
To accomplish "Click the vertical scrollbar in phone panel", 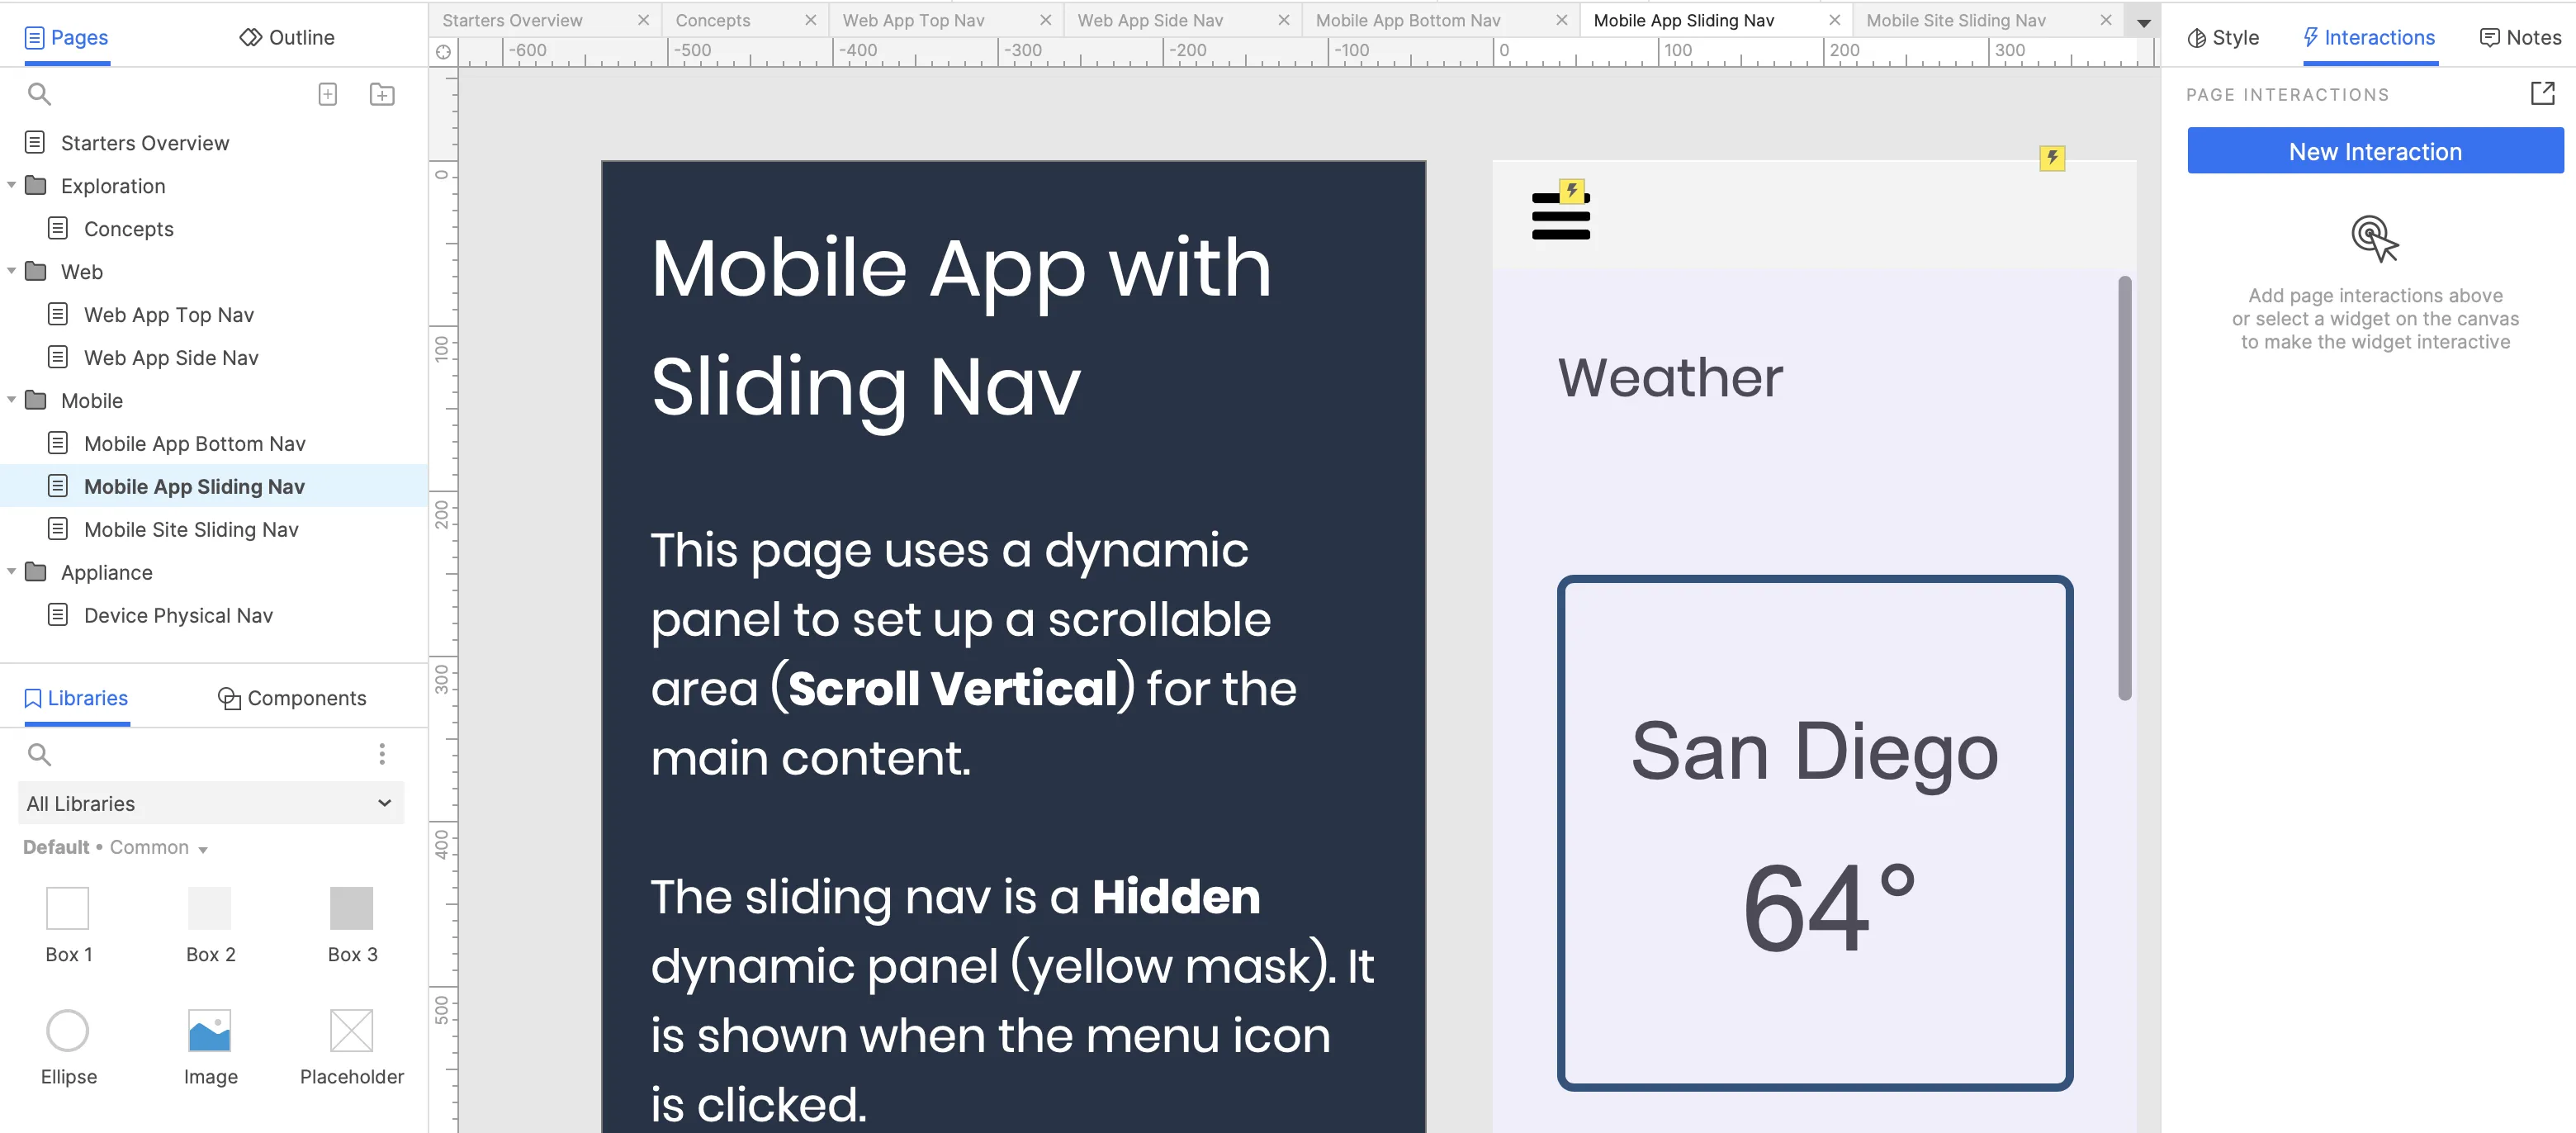I will point(2124,488).
